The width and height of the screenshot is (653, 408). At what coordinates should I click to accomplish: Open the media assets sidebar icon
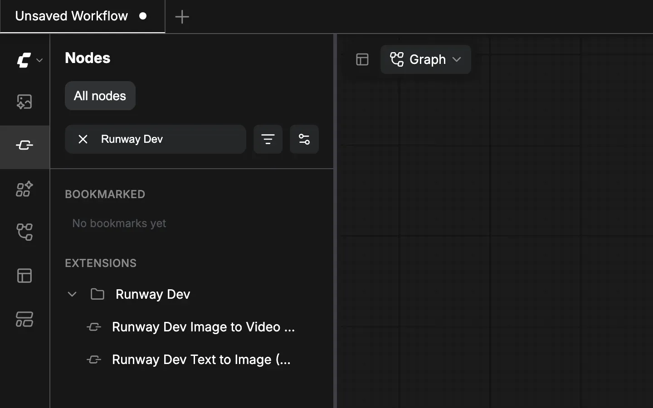pos(24,102)
